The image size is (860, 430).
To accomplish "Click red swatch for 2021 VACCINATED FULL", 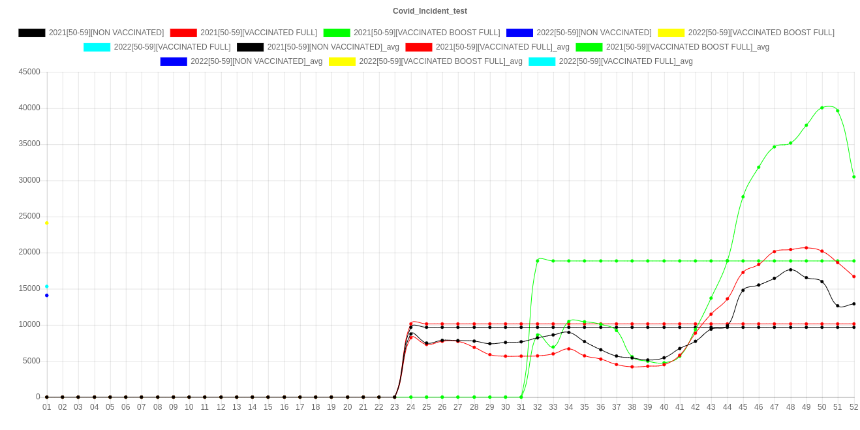I will [x=183, y=33].
